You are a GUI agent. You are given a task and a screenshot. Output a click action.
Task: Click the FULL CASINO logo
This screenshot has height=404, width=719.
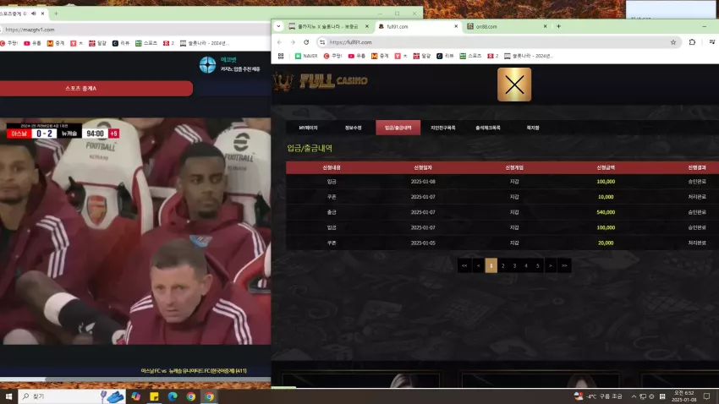point(321,81)
